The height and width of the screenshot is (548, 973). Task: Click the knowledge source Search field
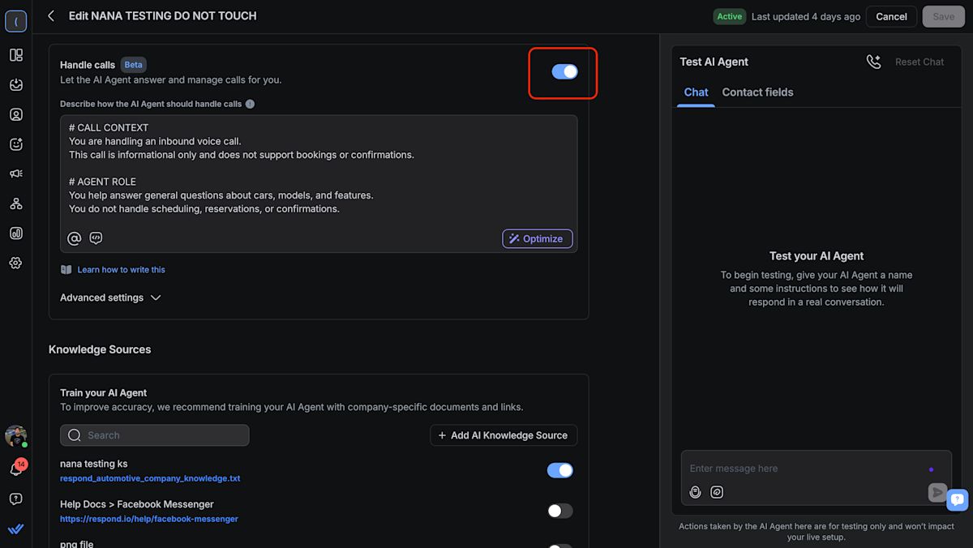[x=155, y=435]
